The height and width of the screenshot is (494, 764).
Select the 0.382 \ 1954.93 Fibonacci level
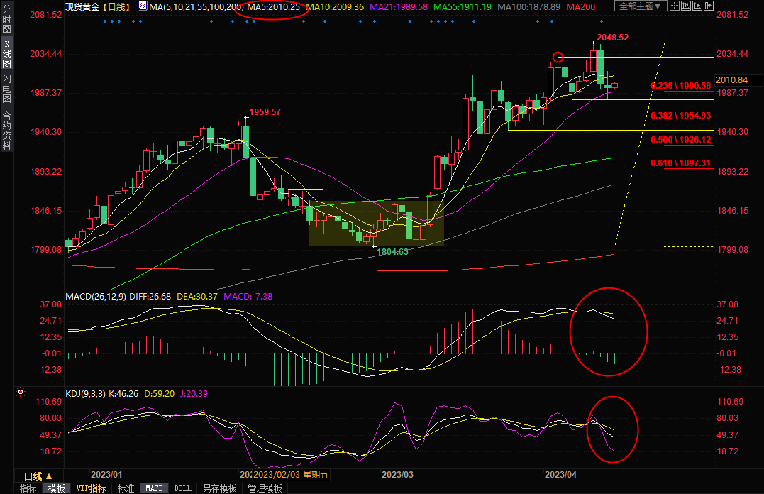click(681, 116)
